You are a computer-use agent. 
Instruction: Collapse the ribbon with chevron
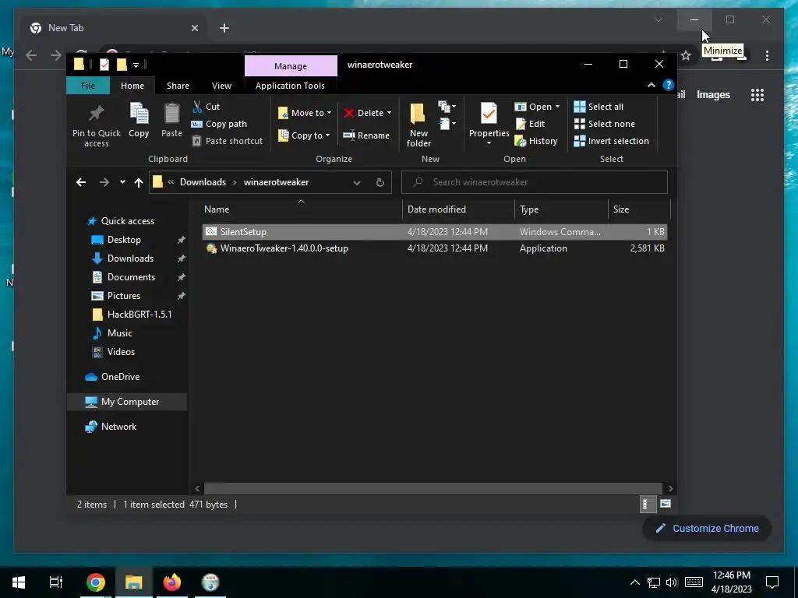[651, 85]
